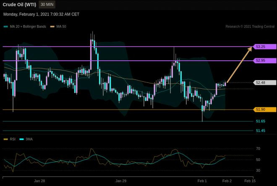Image resolution: width=277 pixels, height=186 pixels.
Task: Click the 'Feb 15' date axis label
Action: pyautogui.click(x=250, y=181)
